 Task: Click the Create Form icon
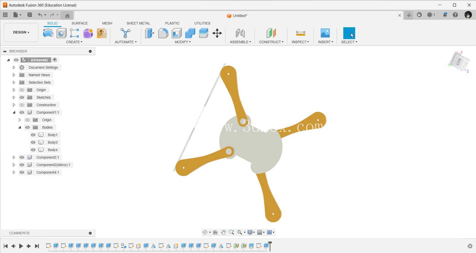[x=88, y=33]
